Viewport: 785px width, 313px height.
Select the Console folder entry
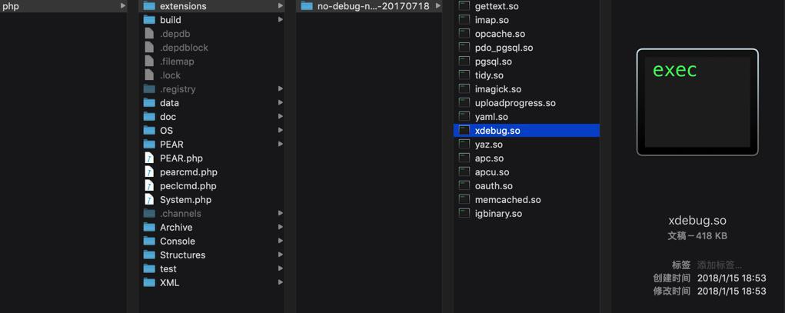click(x=211, y=241)
